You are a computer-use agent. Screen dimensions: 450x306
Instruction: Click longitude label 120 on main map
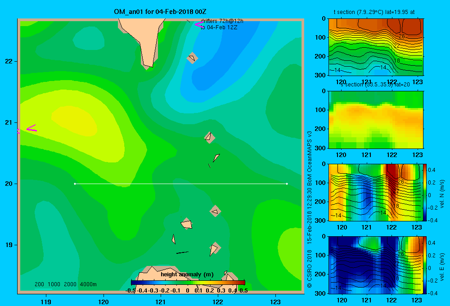103,301
